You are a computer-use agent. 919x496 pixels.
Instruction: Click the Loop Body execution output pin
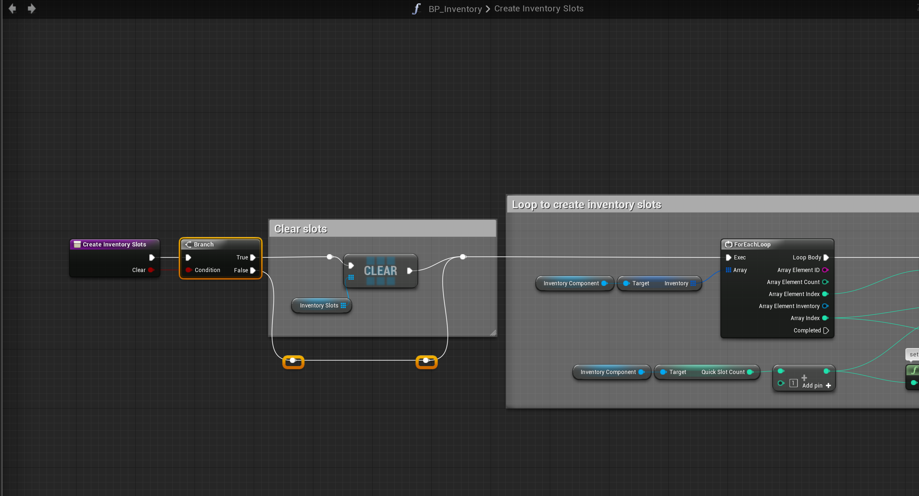click(x=826, y=257)
